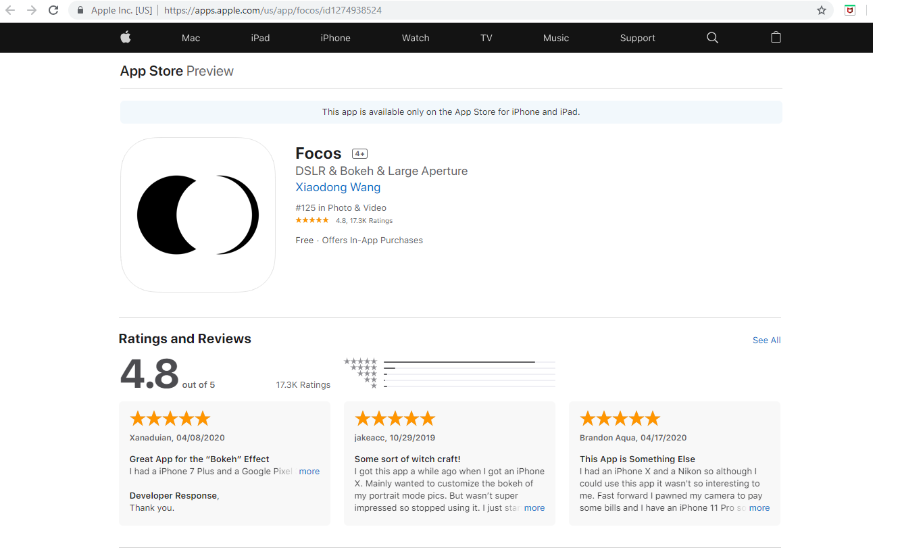Open the Mac menu item
The image size is (900, 554).
[191, 38]
